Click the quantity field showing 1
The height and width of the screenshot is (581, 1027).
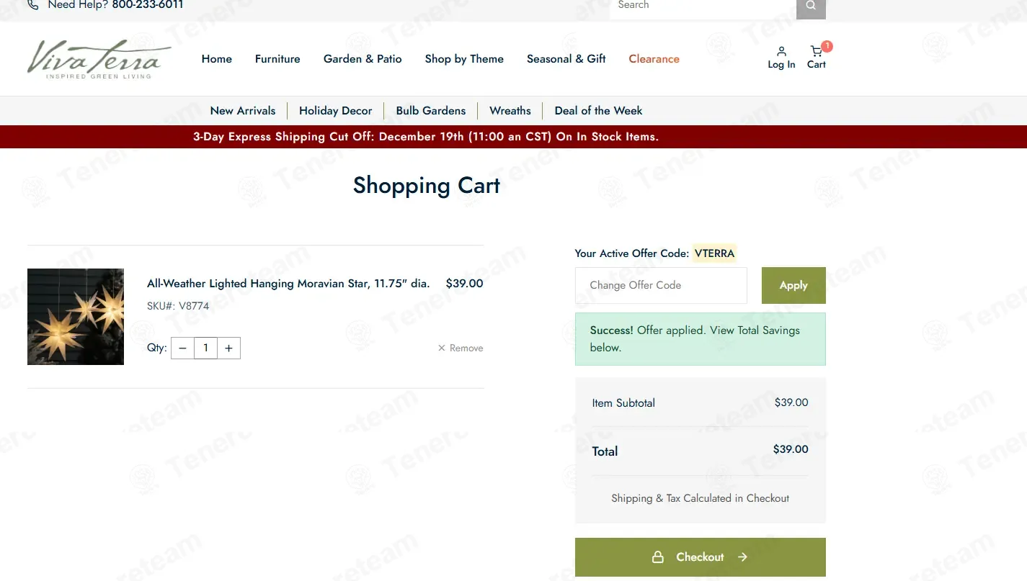(x=205, y=348)
